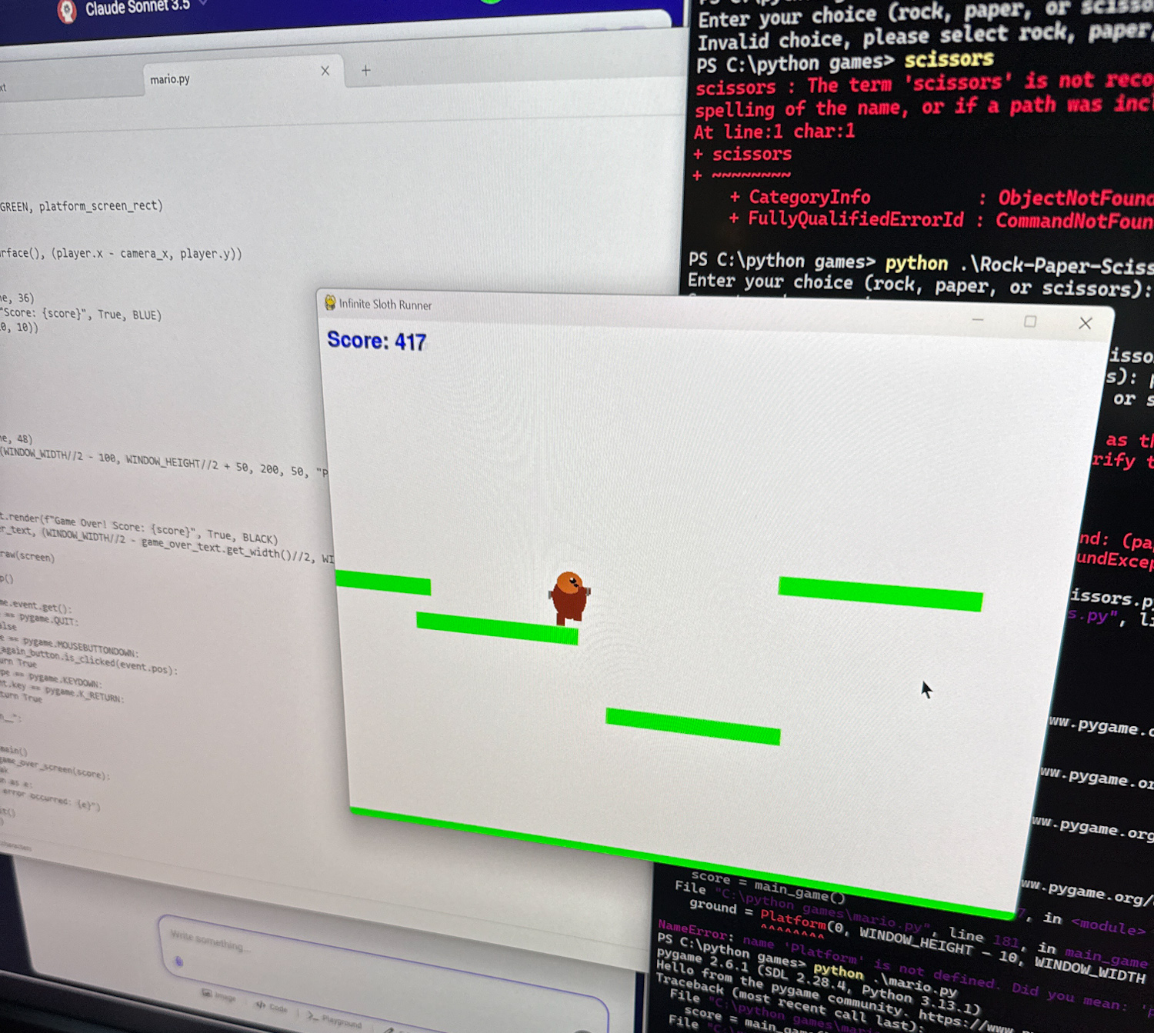This screenshot has width=1154, height=1033.
Task: Minimize the Infinite Sloth Runner window
Action: [x=978, y=319]
